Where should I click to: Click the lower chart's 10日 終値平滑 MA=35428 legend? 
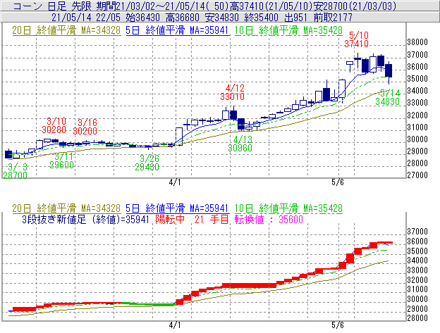click(288, 208)
